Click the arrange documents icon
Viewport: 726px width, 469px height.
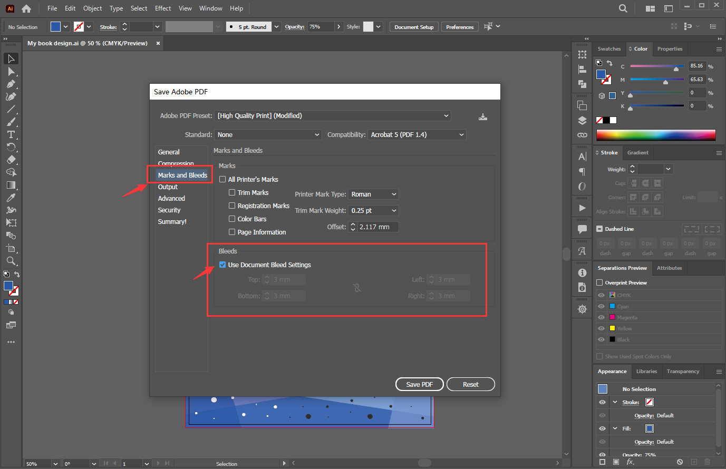[x=650, y=8]
